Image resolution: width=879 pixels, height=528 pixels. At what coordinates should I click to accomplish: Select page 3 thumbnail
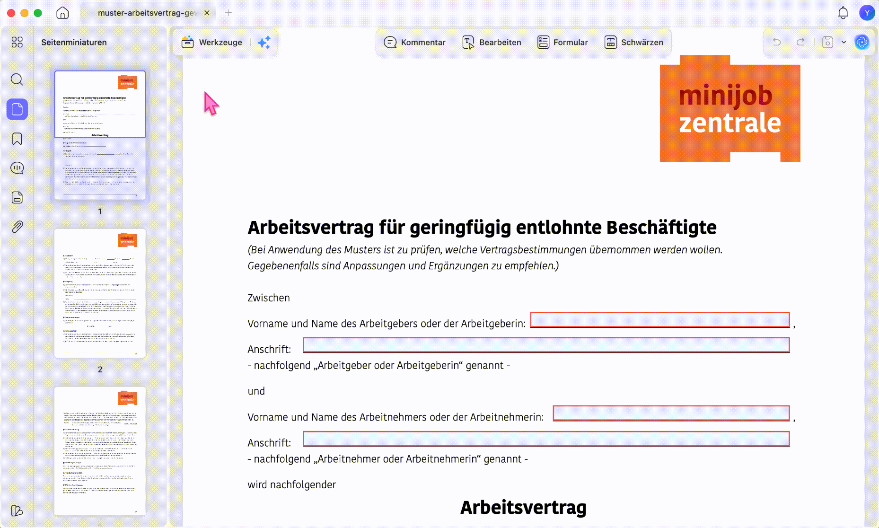coord(100,451)
